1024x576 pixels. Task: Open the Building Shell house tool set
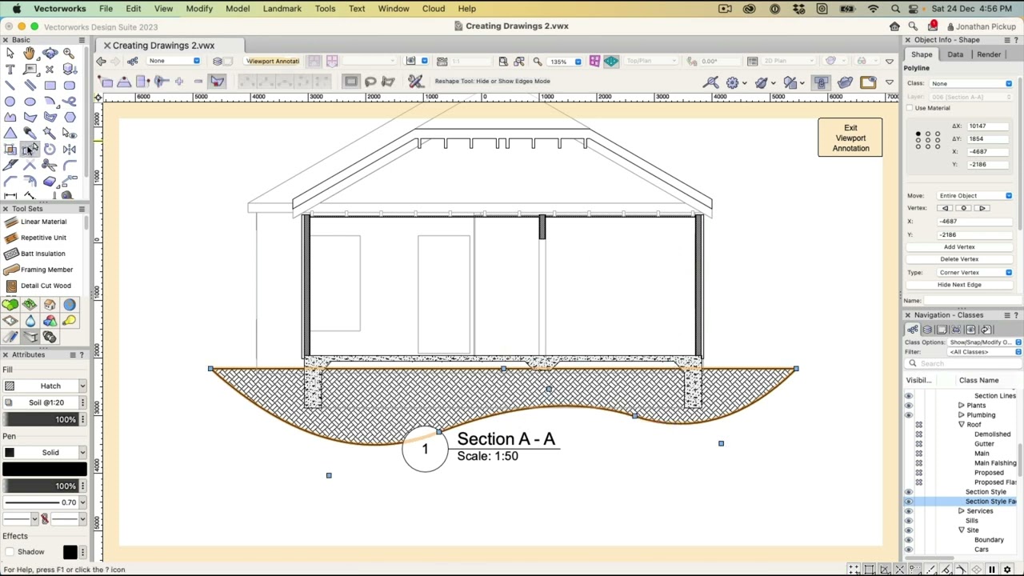50,305
